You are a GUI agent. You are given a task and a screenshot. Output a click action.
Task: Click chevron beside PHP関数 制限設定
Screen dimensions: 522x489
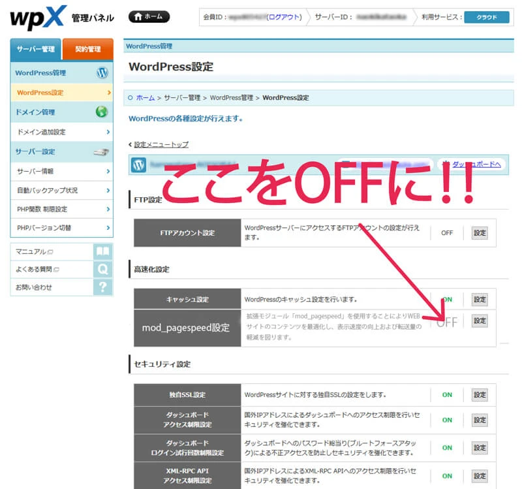(x=108, y=209)
